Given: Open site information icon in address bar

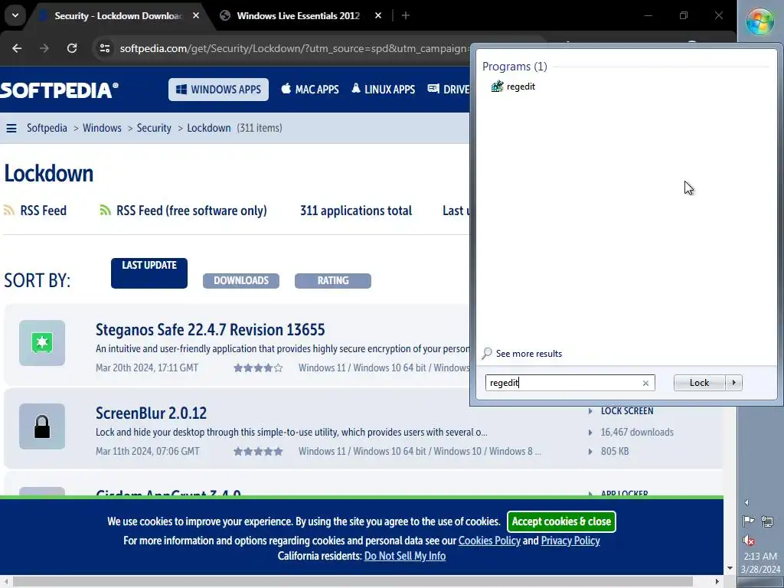Looking at the screenshot, I should 104,48.
